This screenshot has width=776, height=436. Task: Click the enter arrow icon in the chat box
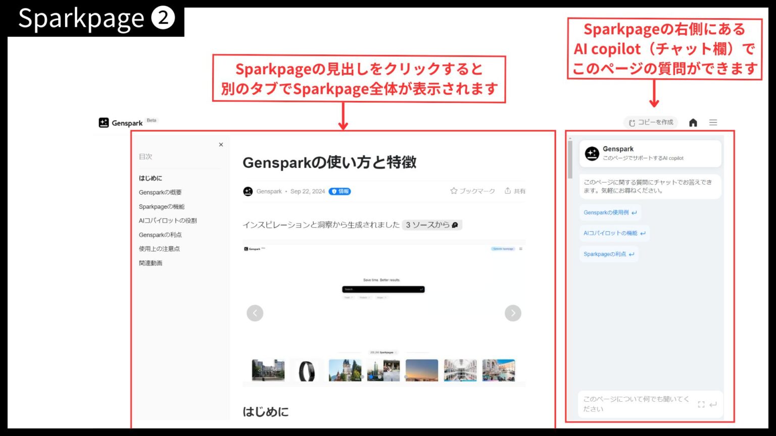pyautogui.click(x=713, y=404)
